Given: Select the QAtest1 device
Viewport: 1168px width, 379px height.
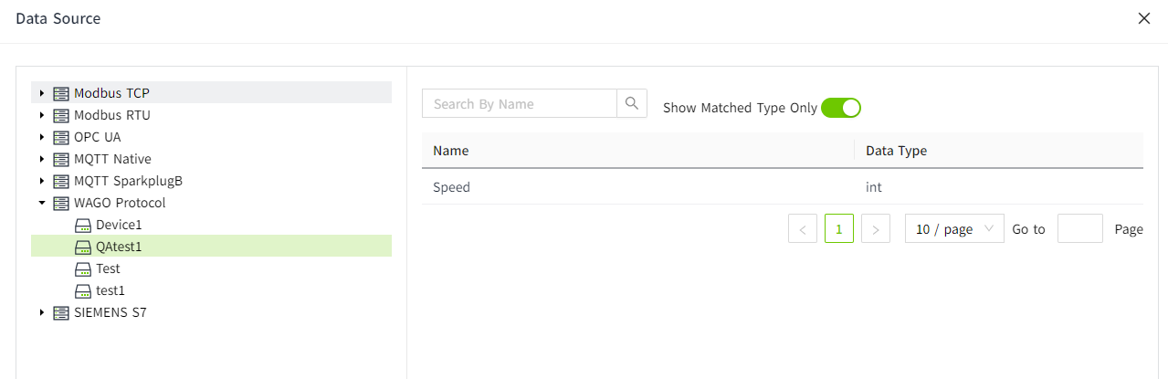Looking at the screenshot, I should 119,247.
